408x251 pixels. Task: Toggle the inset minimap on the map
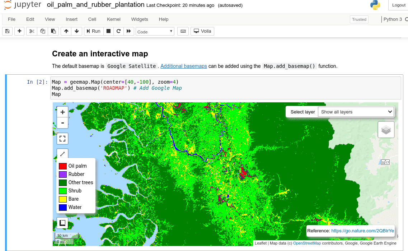pyautogui.click(x=62, y=223)
